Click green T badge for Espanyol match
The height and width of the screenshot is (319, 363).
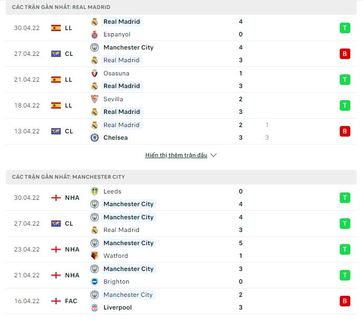(345, 28)
